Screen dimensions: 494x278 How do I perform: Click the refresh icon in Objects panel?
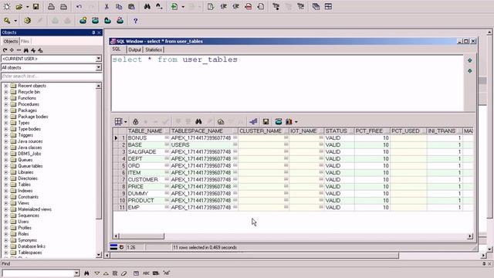[5, 50]
